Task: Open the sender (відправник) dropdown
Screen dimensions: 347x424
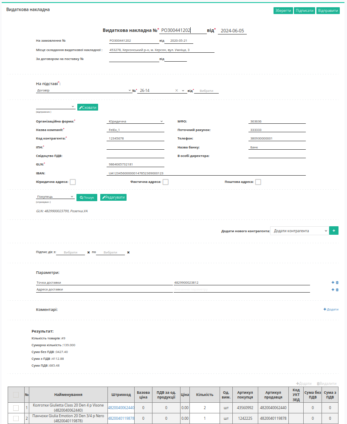Action: 56,107
